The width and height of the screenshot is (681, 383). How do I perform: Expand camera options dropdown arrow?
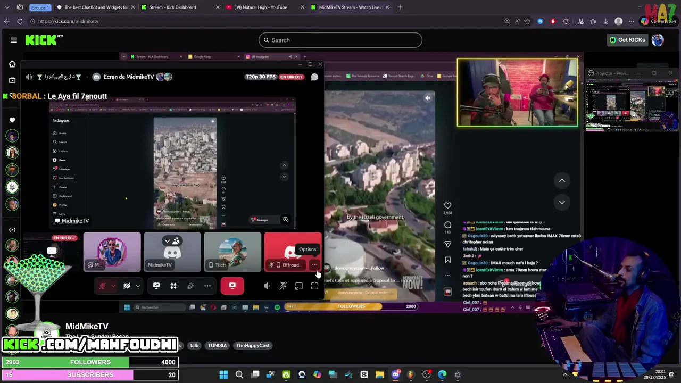click(x=138, y=286)
